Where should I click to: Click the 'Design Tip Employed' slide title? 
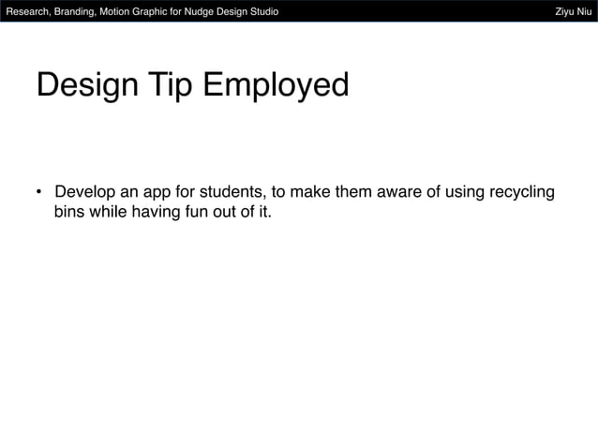pos(192,85)
